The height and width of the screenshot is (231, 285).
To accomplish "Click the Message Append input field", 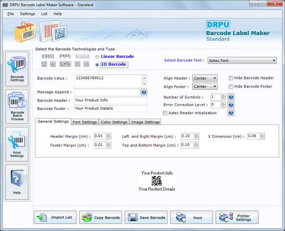I will (107, 92).
